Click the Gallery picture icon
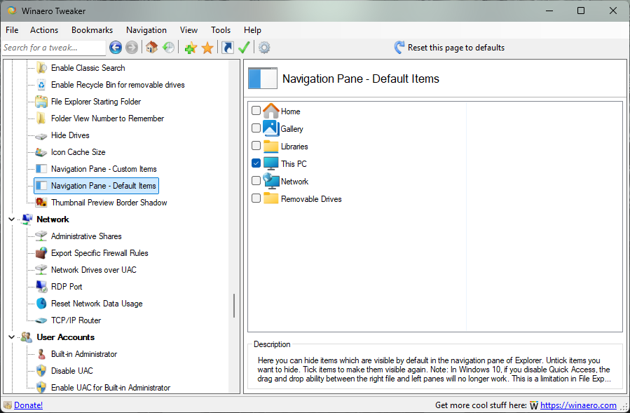 click(x=271, y=128)
